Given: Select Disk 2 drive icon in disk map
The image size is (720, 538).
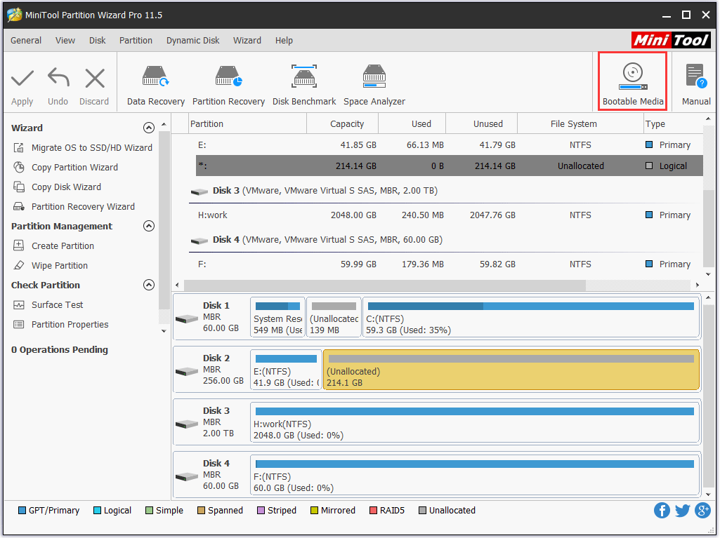Looking at the screenshot, I should (187, 371).
